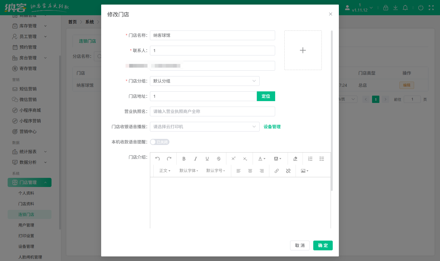Apply underline formatting in the editor
Image resolution: width=440 pixels, height=261 pixels.
point(207,159)
